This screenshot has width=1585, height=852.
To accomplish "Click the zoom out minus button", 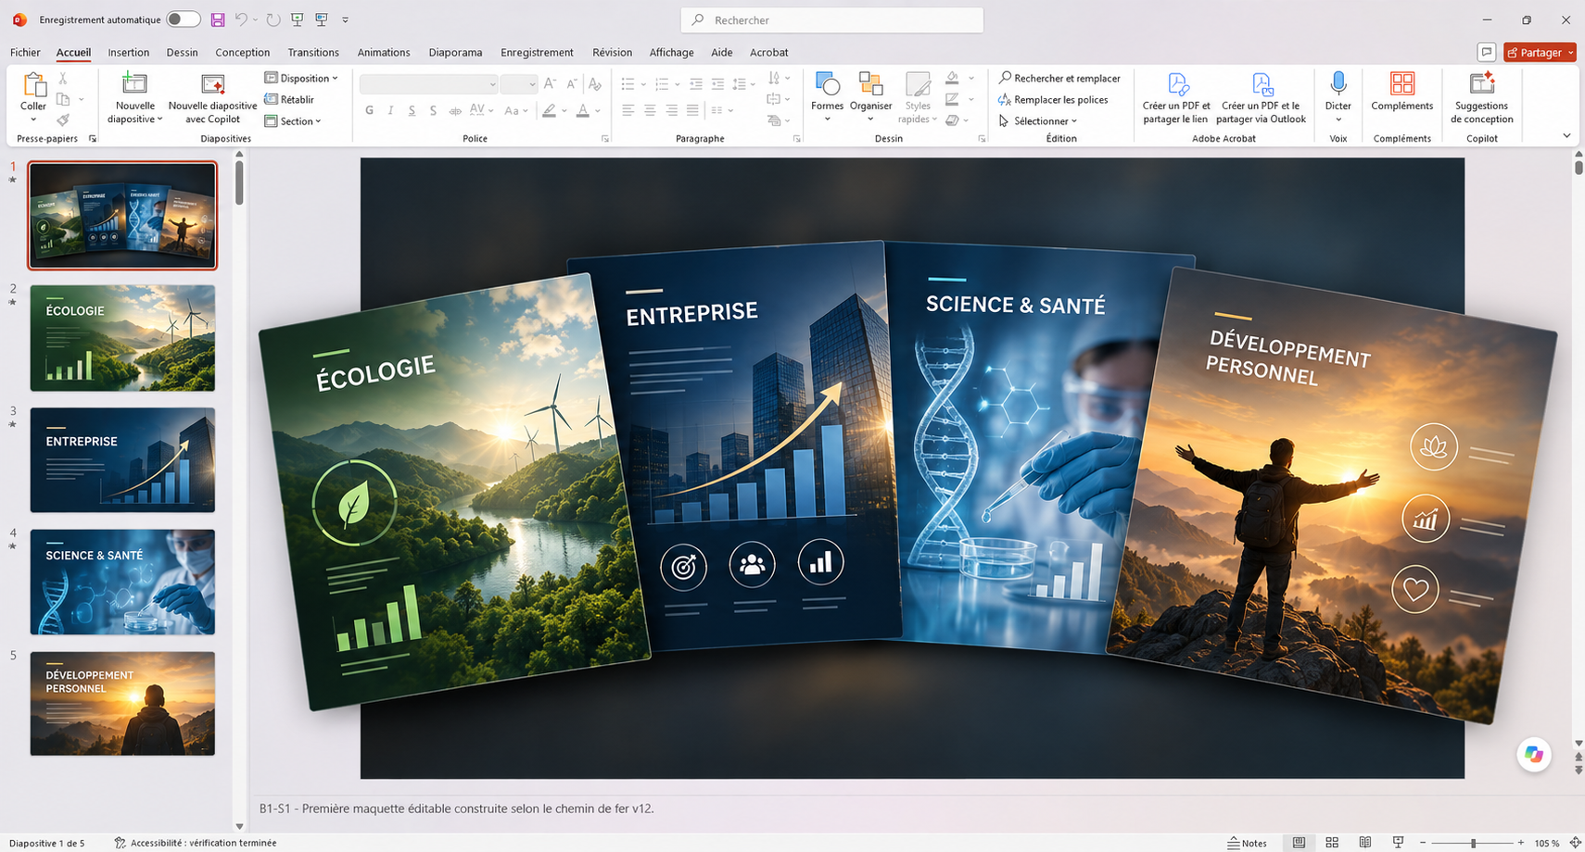I will pos(1423,843).
